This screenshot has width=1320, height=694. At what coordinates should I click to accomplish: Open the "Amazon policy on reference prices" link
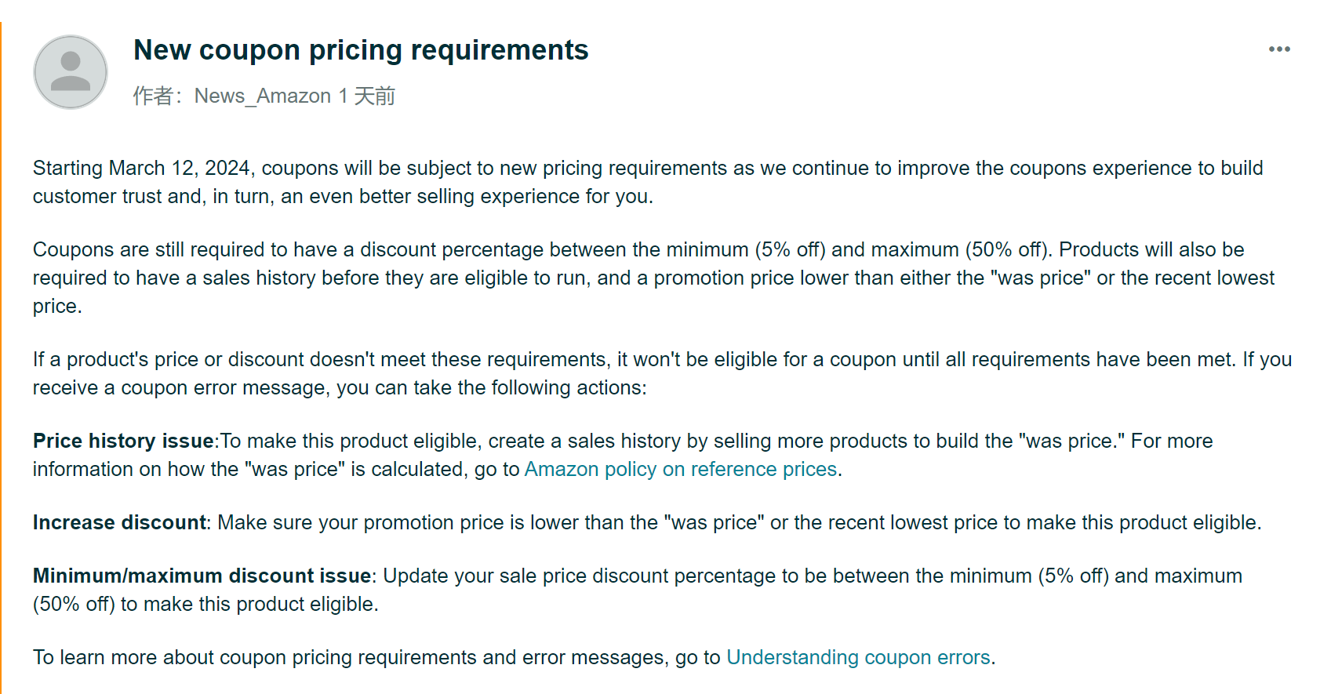[x=681, y=469]
